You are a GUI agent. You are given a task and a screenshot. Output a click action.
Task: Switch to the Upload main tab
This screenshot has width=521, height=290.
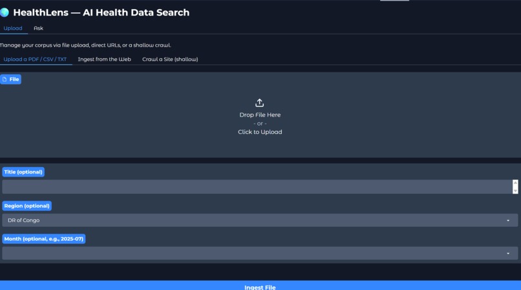coord(13,28)
